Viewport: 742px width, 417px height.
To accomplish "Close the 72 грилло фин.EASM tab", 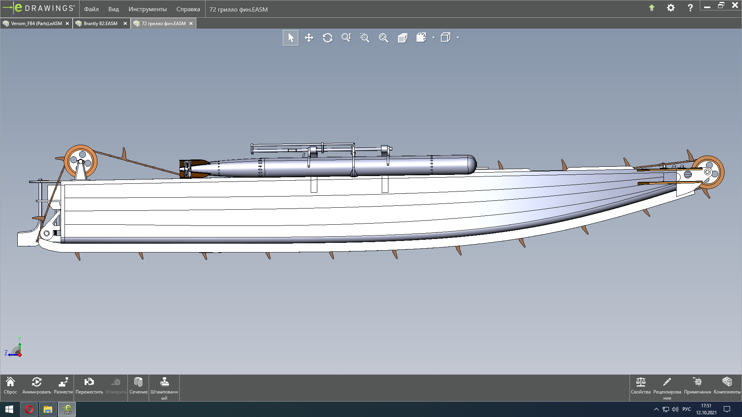I will [x=191, y=24].
